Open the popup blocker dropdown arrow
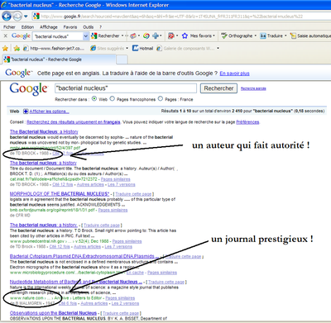The image size is (331, 323). [x=177, y=36]
